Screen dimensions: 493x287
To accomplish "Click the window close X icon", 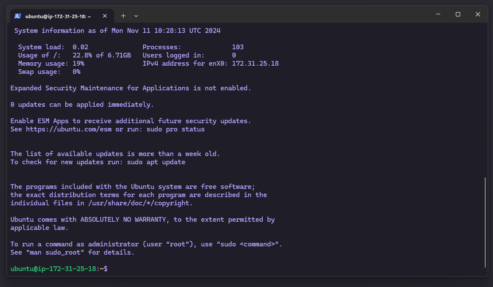I will pyautogui.click(x=477, y=14).
